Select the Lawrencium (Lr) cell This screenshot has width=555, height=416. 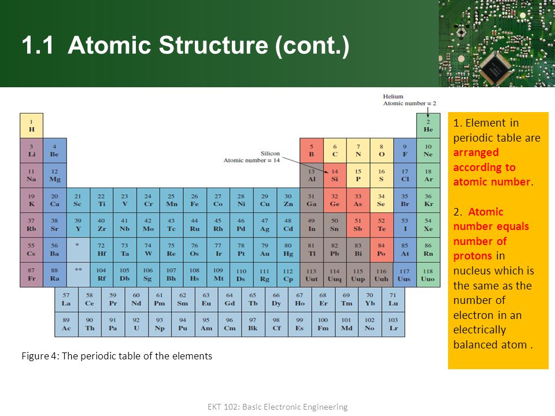pyautogui.click(x=393, y=324)
